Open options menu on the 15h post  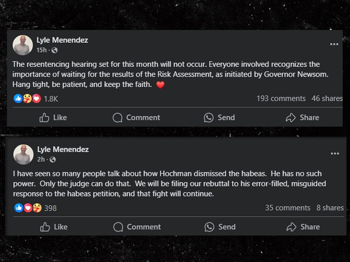(x=334, y=44)
